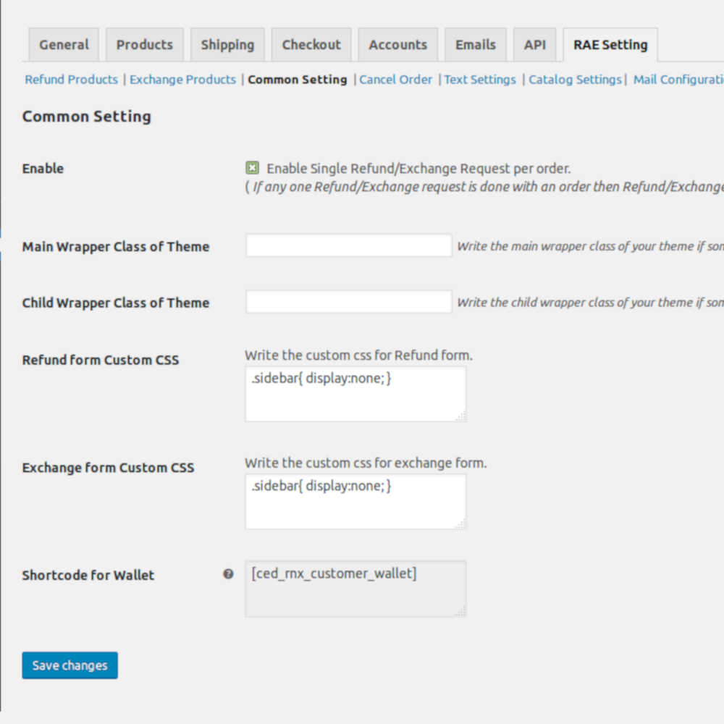Switch to the General tab
724x724 pixels.
pyautogui.click(x=64, y=44)
